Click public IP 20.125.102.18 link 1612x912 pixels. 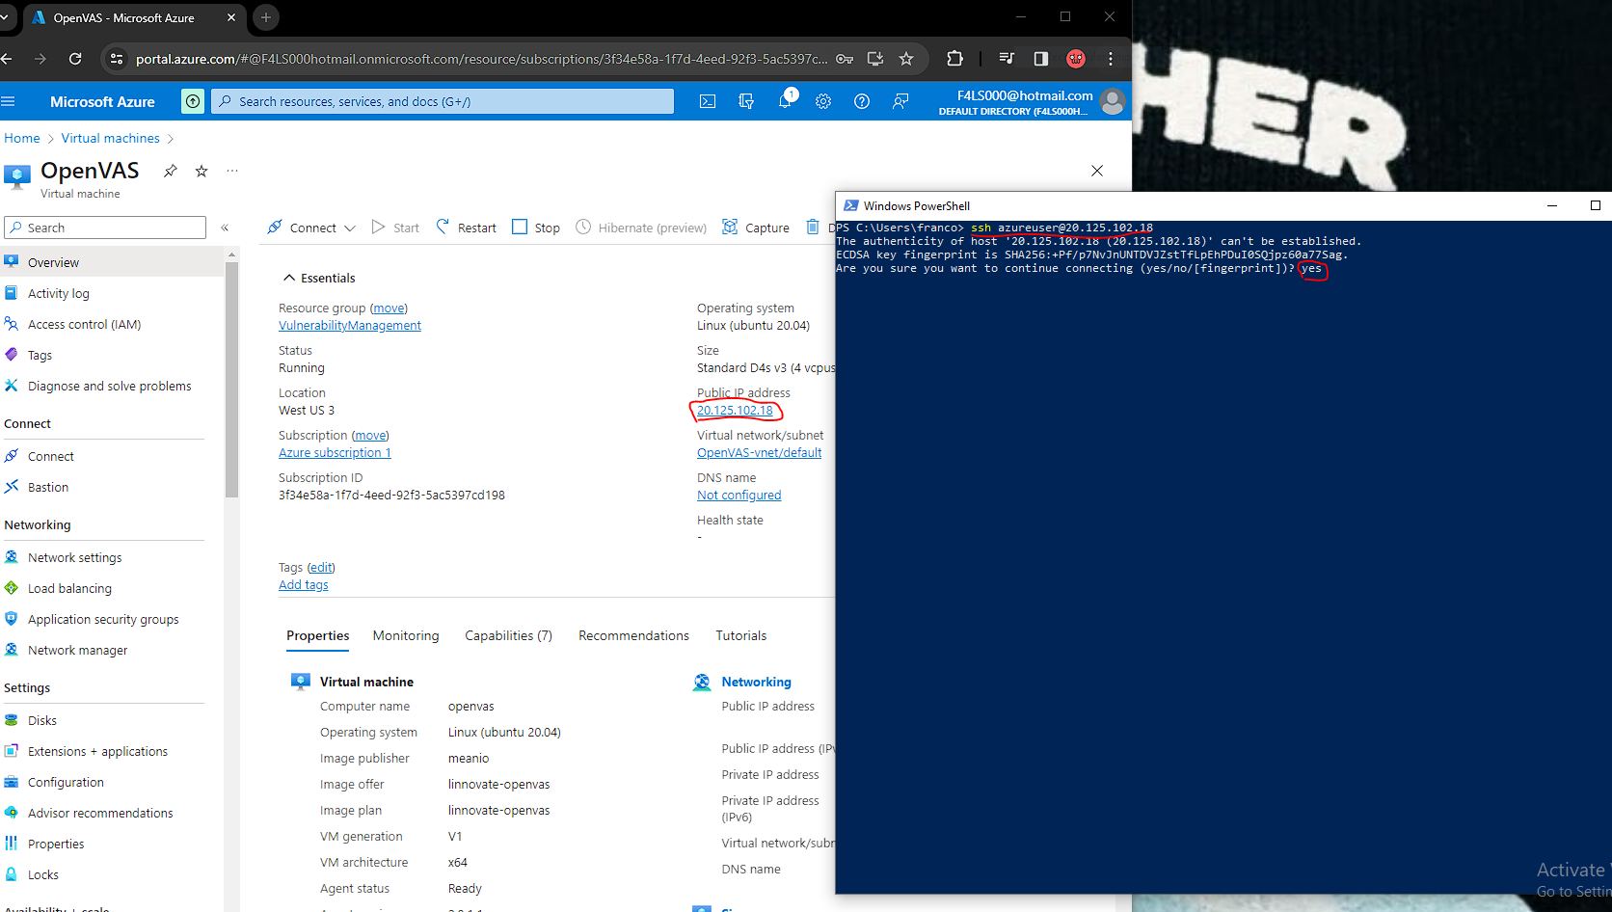735,411
